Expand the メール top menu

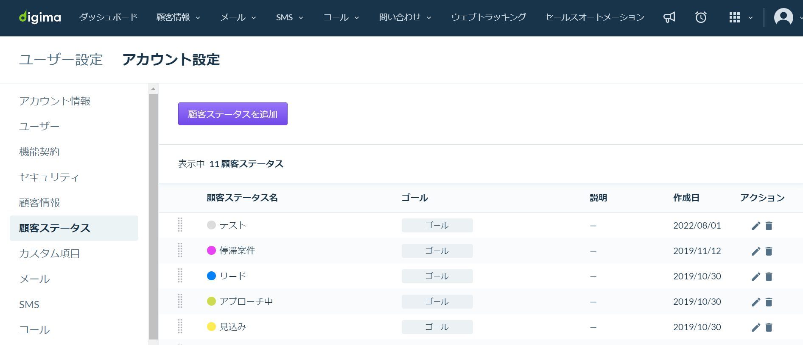tap(238, 17)
